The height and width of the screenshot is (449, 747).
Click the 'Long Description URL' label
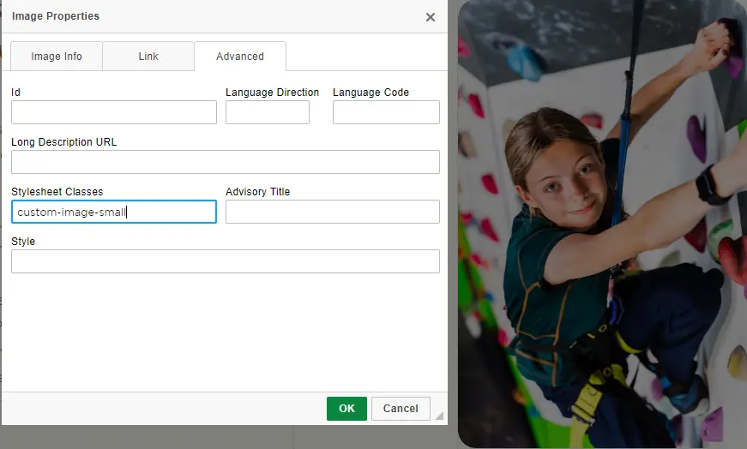64,142
